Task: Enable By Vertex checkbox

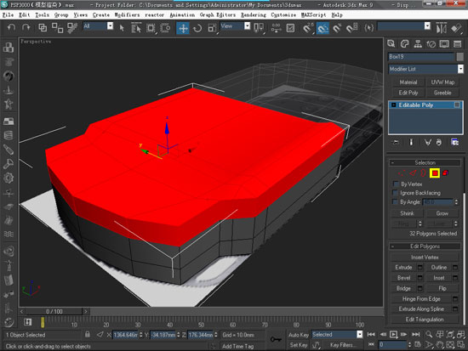Action: [396, 184]
